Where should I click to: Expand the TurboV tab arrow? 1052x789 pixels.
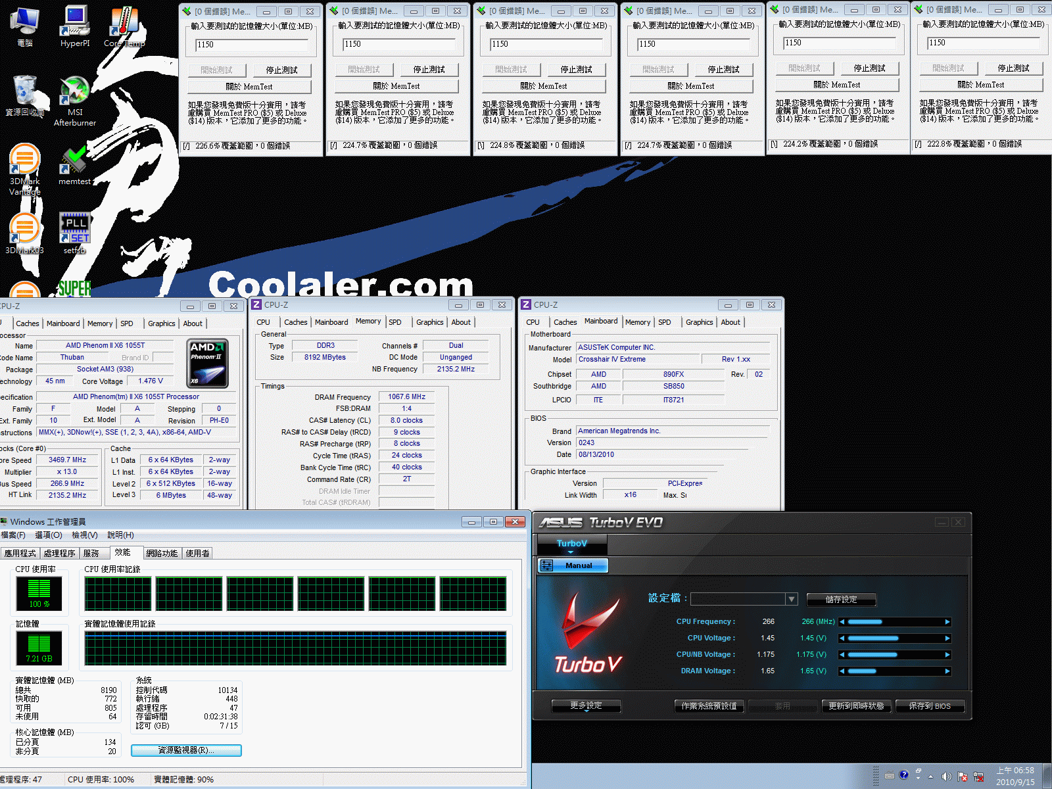pos(571,552)
